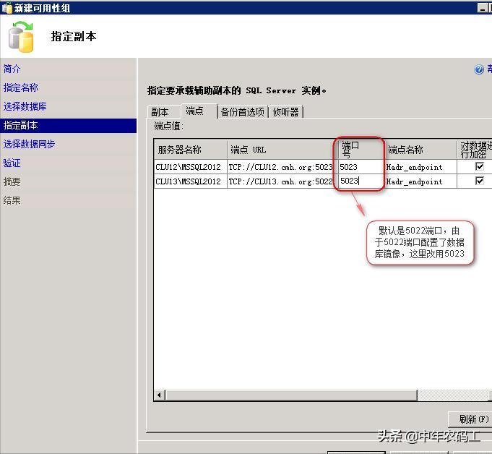Click the blue help question-mark icon
Screen dimensions: 492x454
pyautogui.click(x=479, y=69)
